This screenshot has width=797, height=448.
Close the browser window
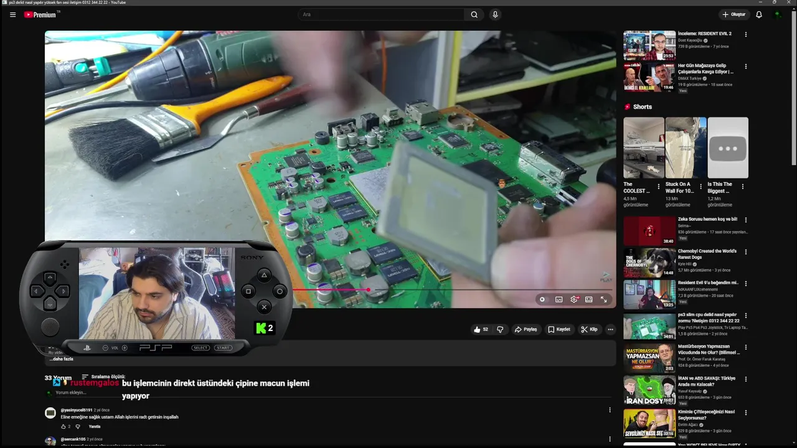(x=790, y=2)
